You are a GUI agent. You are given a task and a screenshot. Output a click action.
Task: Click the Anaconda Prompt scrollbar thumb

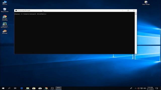[136, 14]
